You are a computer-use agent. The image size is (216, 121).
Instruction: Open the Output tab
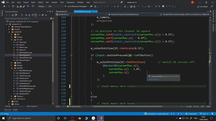15,110
